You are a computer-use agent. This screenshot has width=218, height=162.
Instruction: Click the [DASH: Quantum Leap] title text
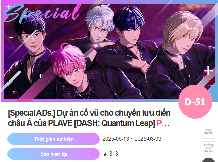(115, 123)
